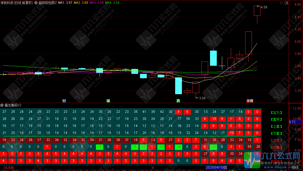
Task: Click the 跌 signal marker below candle
Action: [178, 101]
